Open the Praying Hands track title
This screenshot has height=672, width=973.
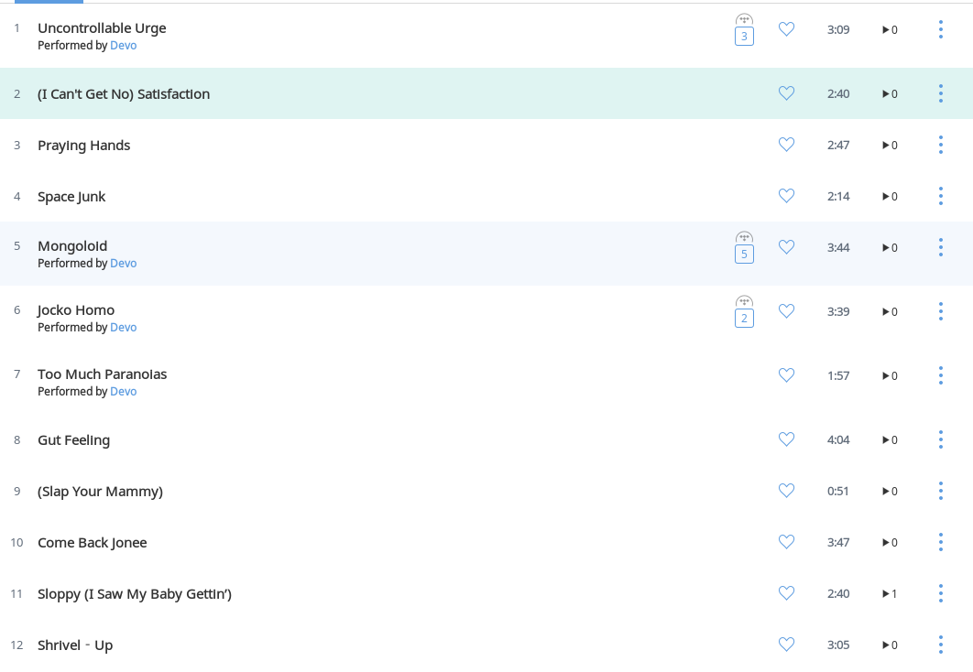(x=83, y=145)
